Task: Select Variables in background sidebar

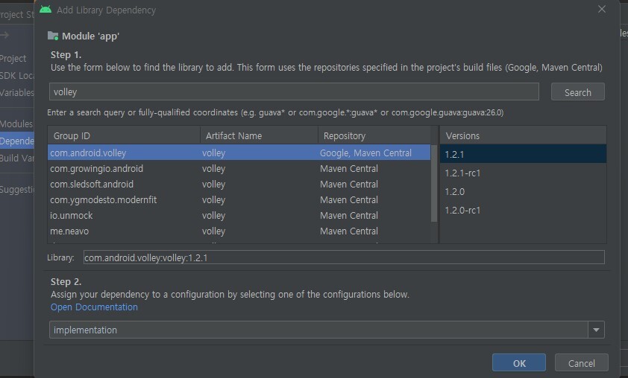Action: (x=17, y=93)
